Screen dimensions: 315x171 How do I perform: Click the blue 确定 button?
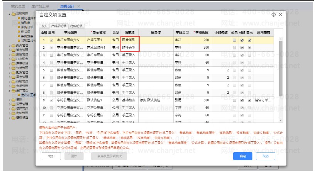pos(242,156)
